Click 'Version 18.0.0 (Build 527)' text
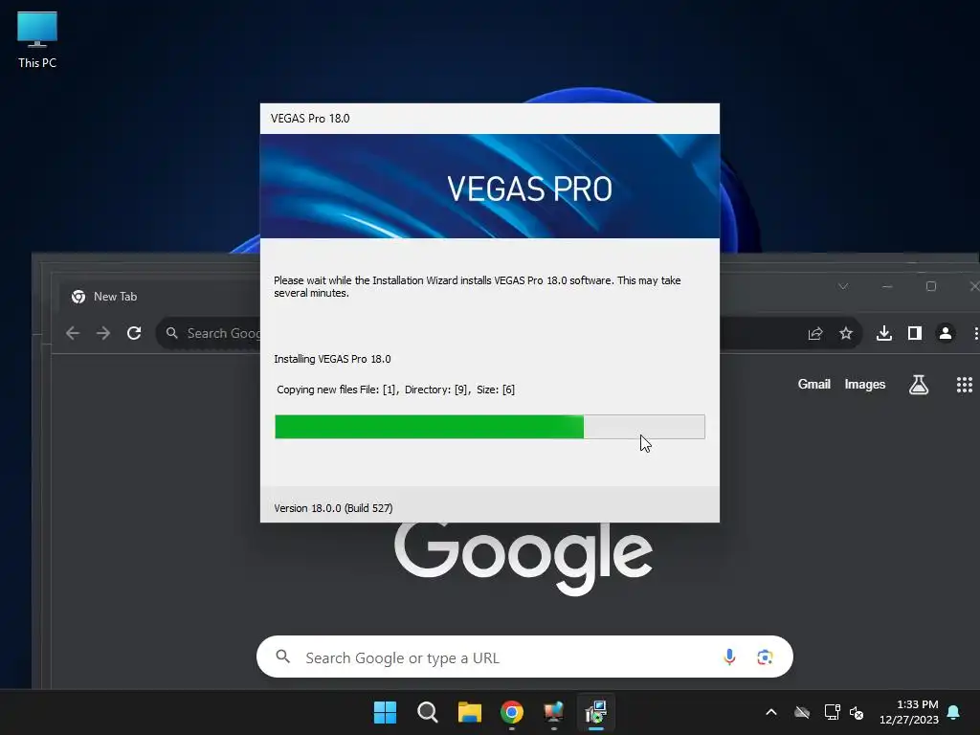 333,508
